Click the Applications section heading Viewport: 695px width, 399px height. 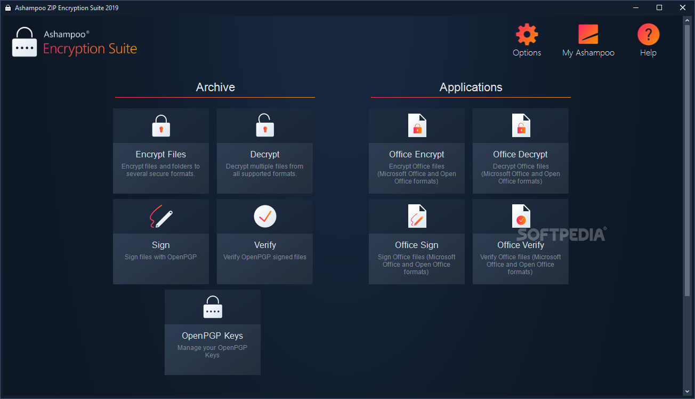tap(471, 87)
